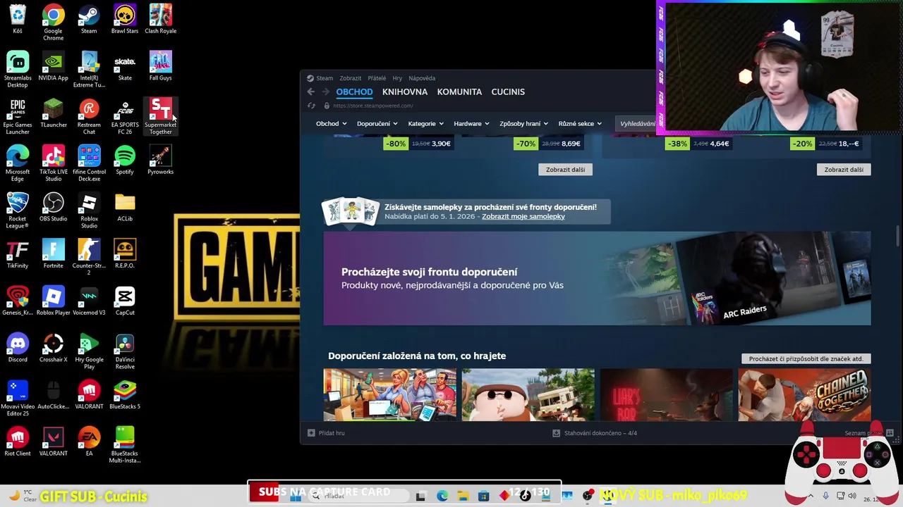
Task: Follow the Zobrazit moje samolepky link
Action: 523,216
